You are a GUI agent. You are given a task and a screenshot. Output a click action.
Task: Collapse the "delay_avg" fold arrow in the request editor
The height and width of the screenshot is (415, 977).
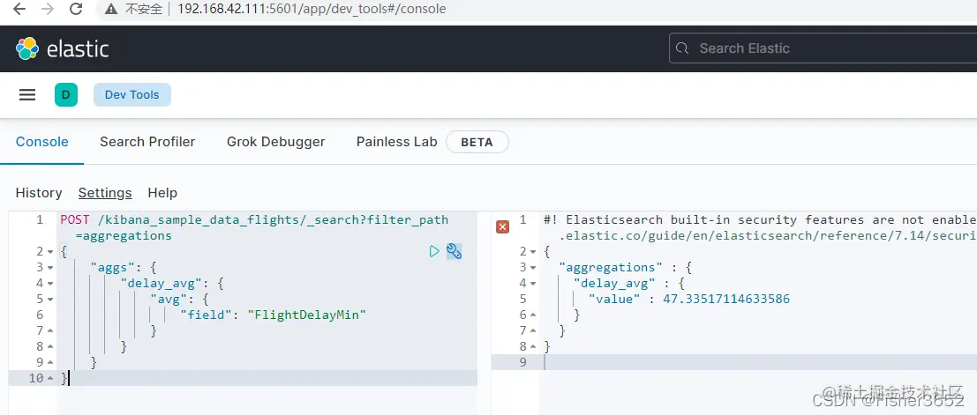tap(50, 284)
